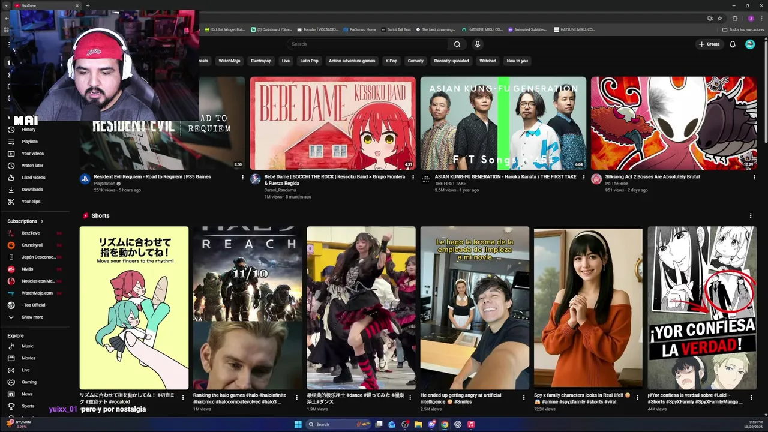Open WatchMojo.com subscription channel

coord(37,293)
